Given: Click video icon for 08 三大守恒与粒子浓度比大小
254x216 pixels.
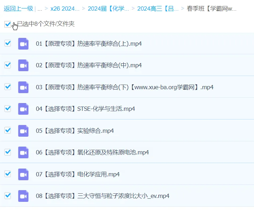Looking at the screenshot, I should 23,196.
